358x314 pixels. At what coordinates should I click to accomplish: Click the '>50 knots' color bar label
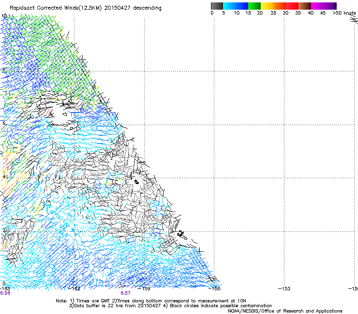344,13
